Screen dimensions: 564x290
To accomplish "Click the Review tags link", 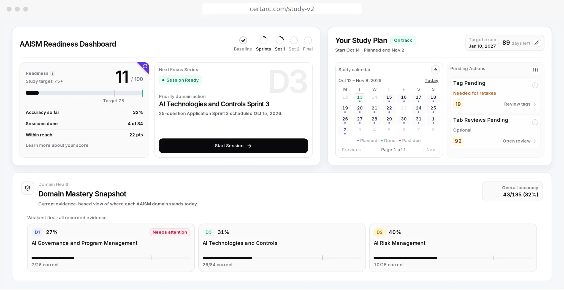I will coord(520,104).
